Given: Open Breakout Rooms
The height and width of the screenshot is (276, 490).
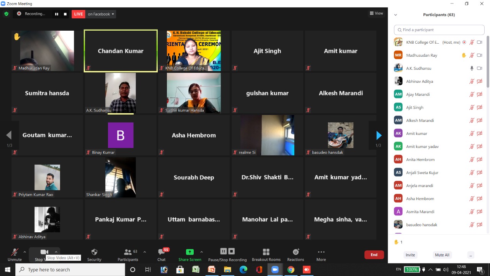Looking at the screenshot, I should pos(266,255).
